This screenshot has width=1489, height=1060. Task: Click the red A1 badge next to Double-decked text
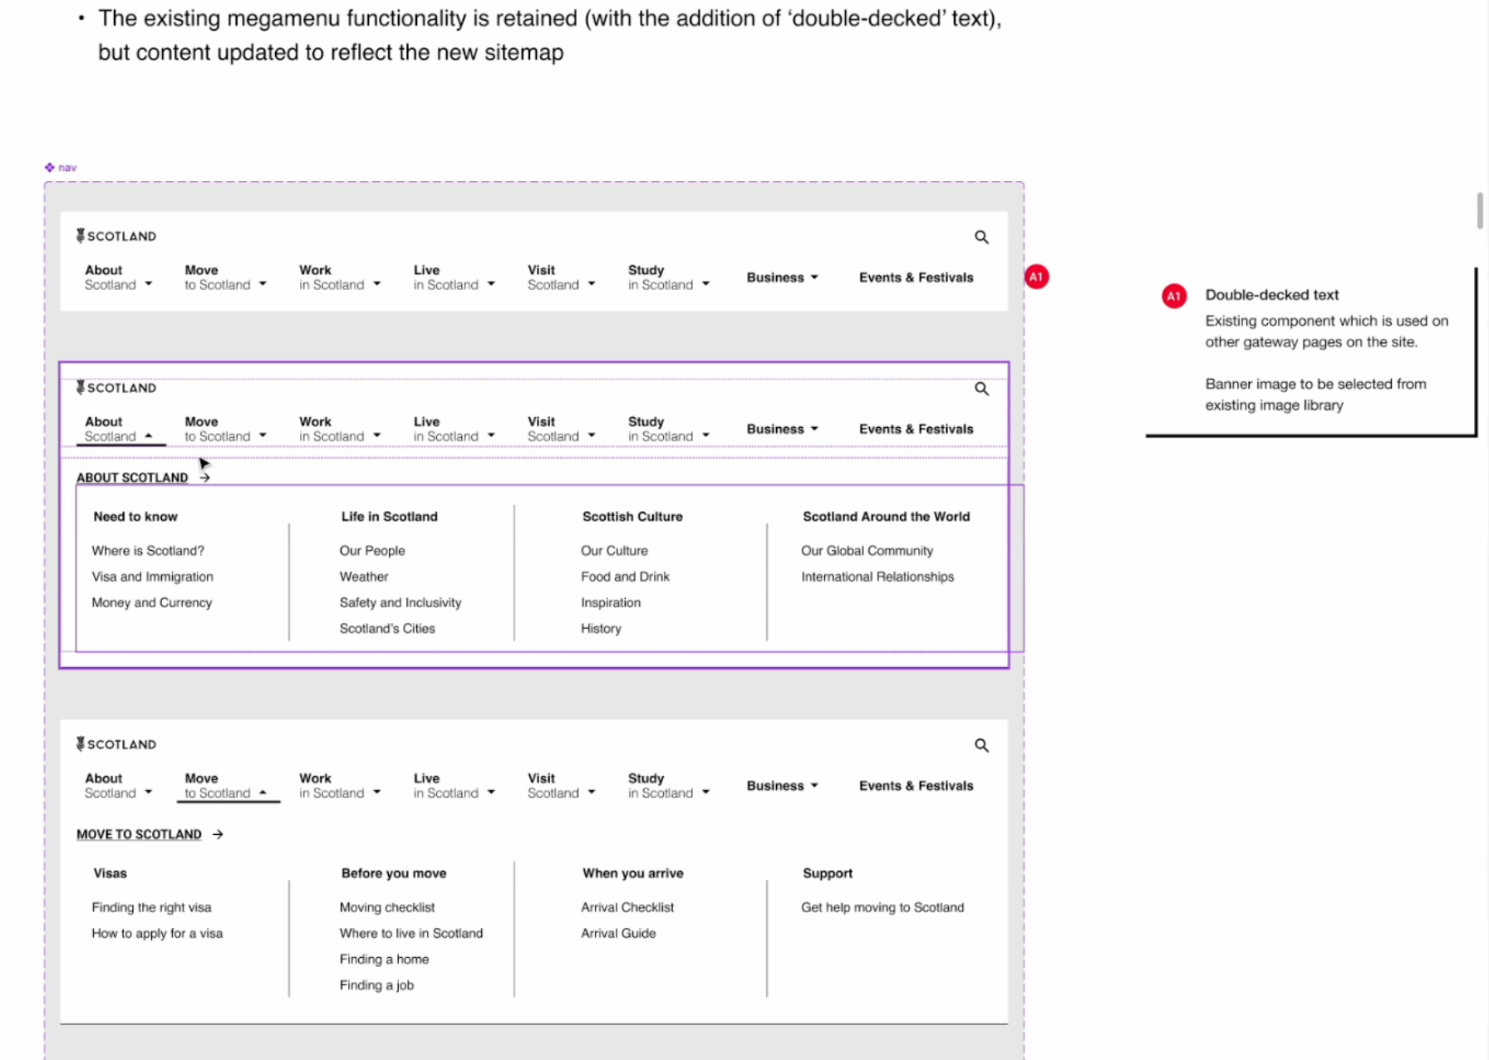point(1173,296)
